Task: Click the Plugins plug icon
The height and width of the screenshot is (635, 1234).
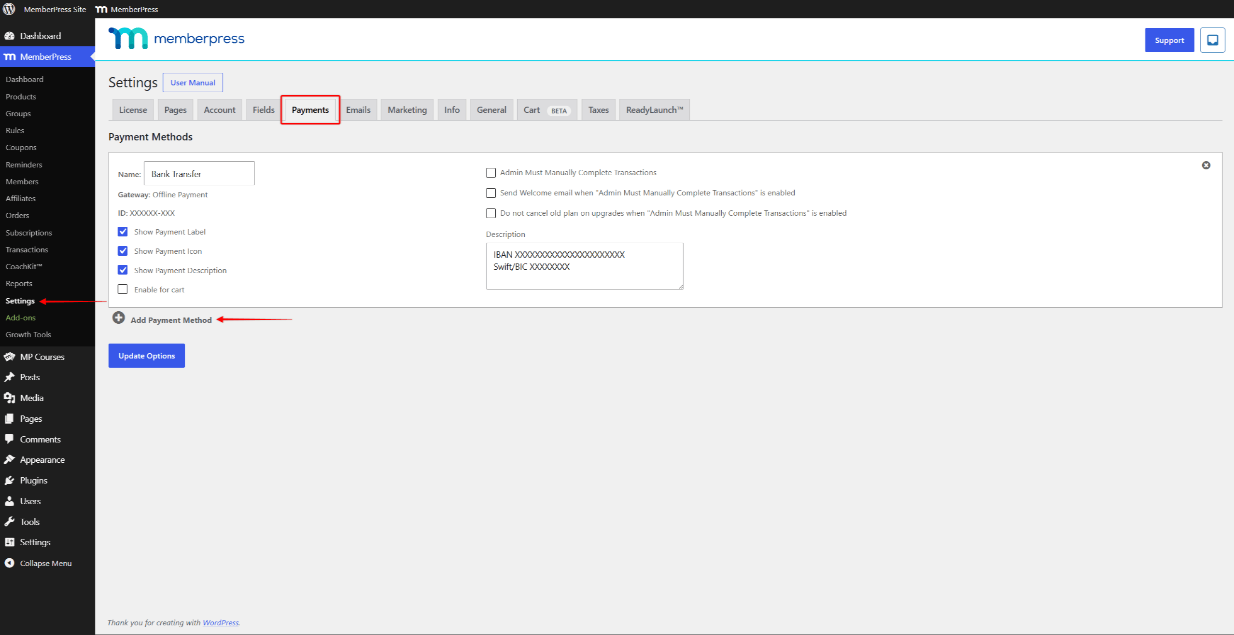Action: (9, 481)
